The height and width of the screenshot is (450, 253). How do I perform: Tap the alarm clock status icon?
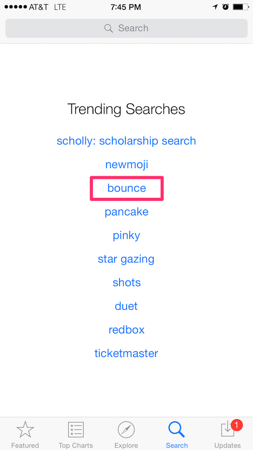226,7
